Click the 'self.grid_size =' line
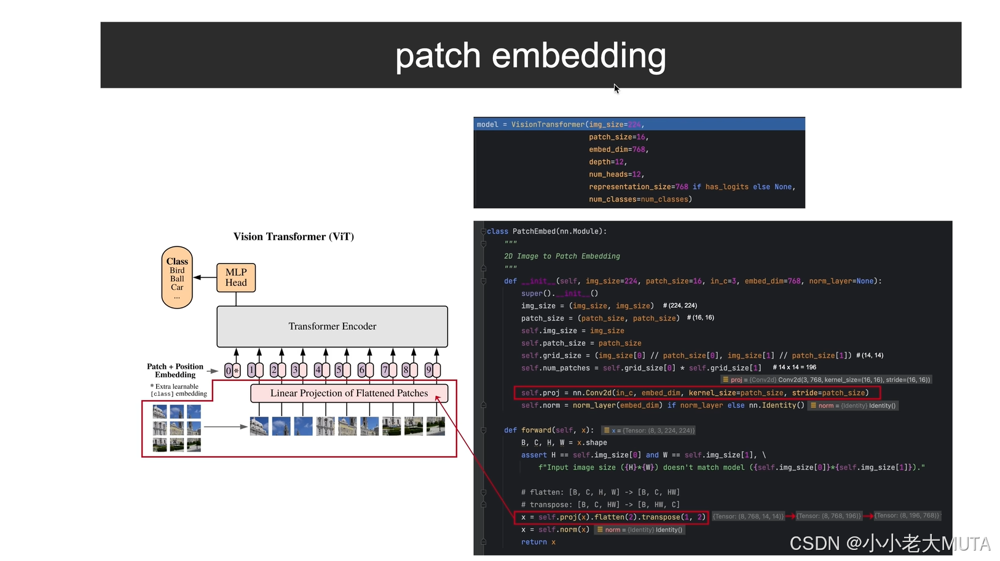Viewport: 1000px width, 561px height. point(686,356)
